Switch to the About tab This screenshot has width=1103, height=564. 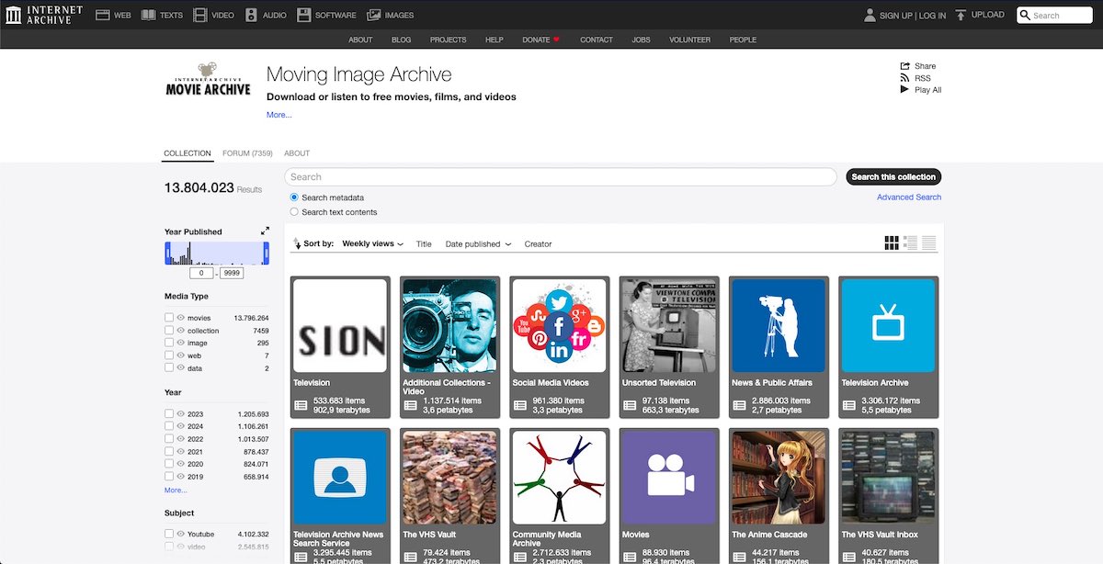pyautogui.click(x=297, y=153)
